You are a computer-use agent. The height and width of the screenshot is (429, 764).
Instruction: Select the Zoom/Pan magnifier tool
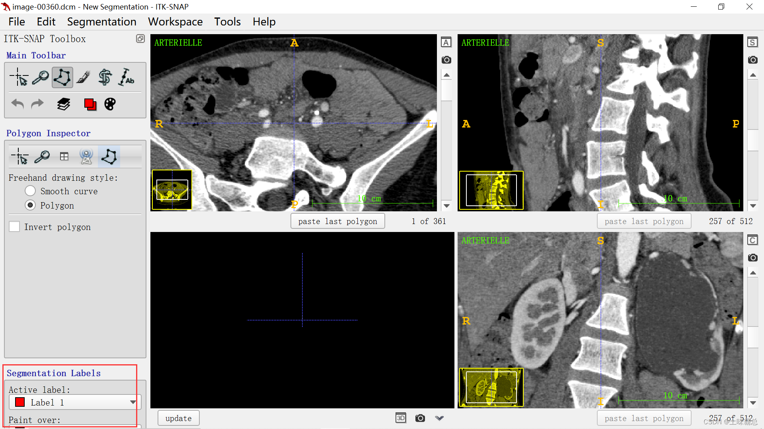(41, 77)
